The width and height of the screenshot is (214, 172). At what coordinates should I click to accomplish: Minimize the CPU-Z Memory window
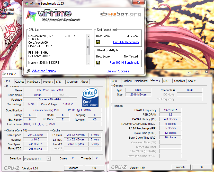190,72
